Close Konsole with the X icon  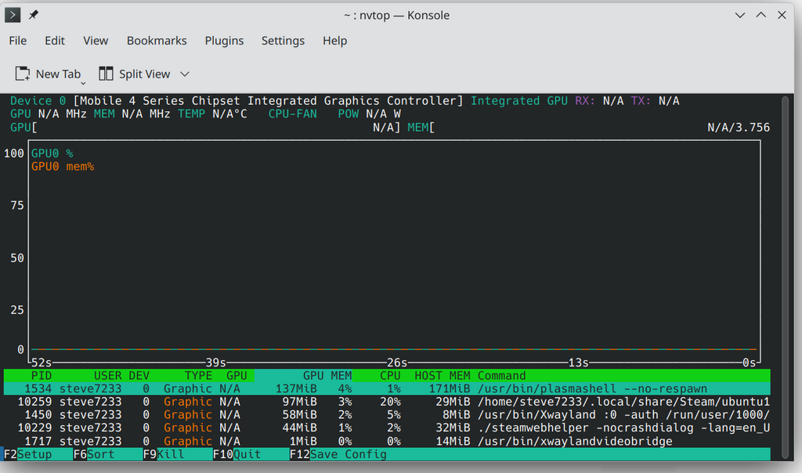tap(782, 16)
